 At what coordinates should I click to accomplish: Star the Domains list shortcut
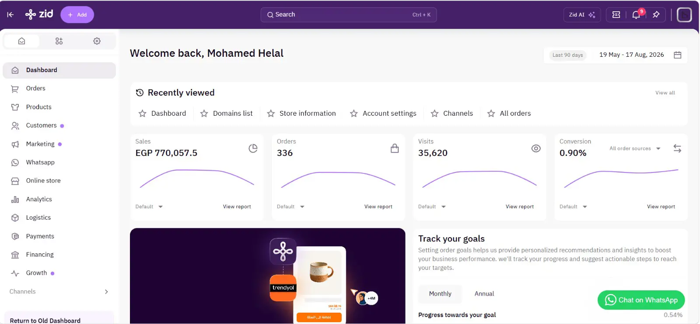(204, 114)
